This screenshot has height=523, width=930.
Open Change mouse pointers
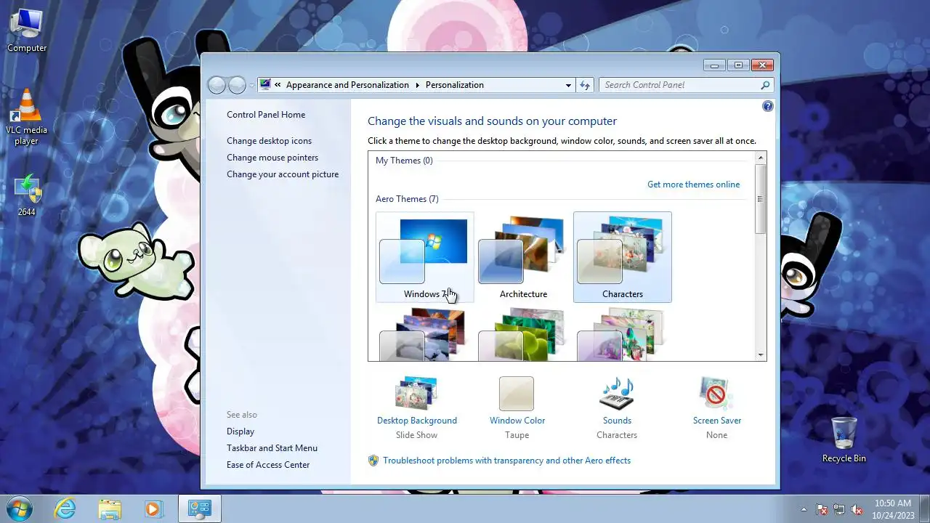click(272, 158)
